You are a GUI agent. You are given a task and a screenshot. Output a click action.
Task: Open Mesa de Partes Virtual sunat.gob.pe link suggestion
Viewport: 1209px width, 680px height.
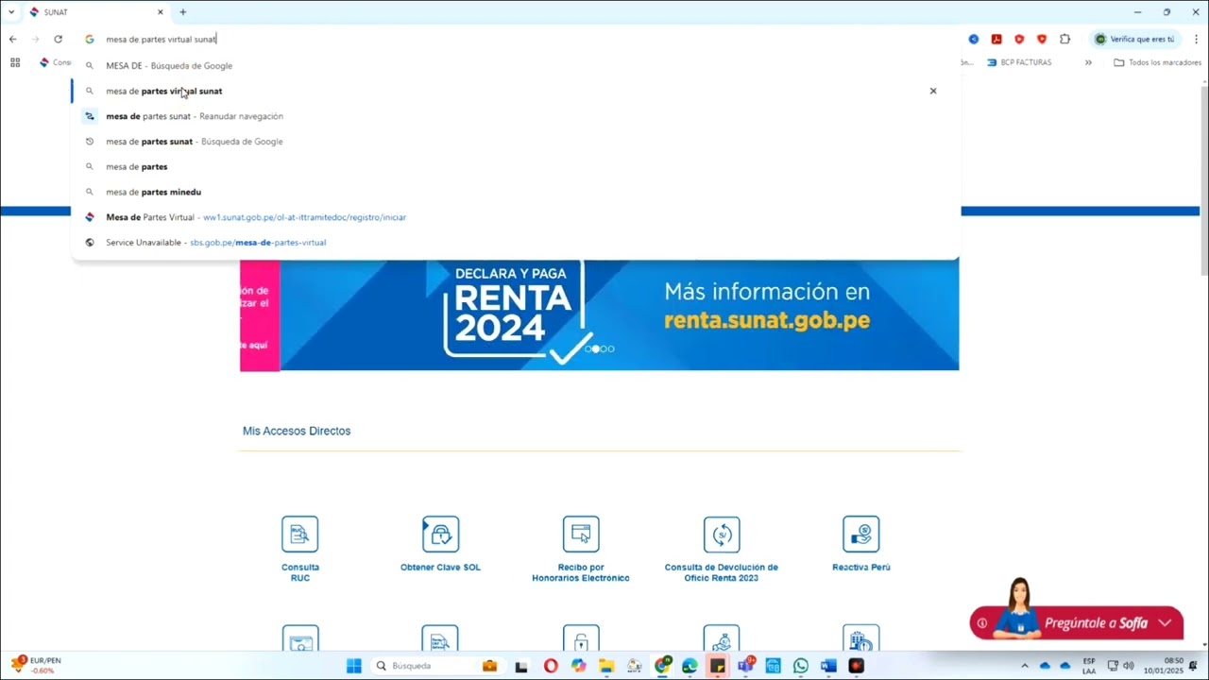tap(516, 217)
